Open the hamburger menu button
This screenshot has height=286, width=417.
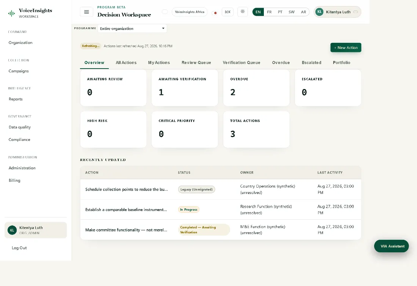(86, 12)
